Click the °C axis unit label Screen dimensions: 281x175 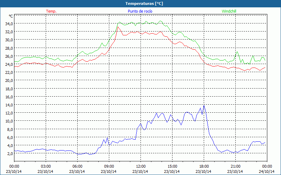[x=11, y=16]
